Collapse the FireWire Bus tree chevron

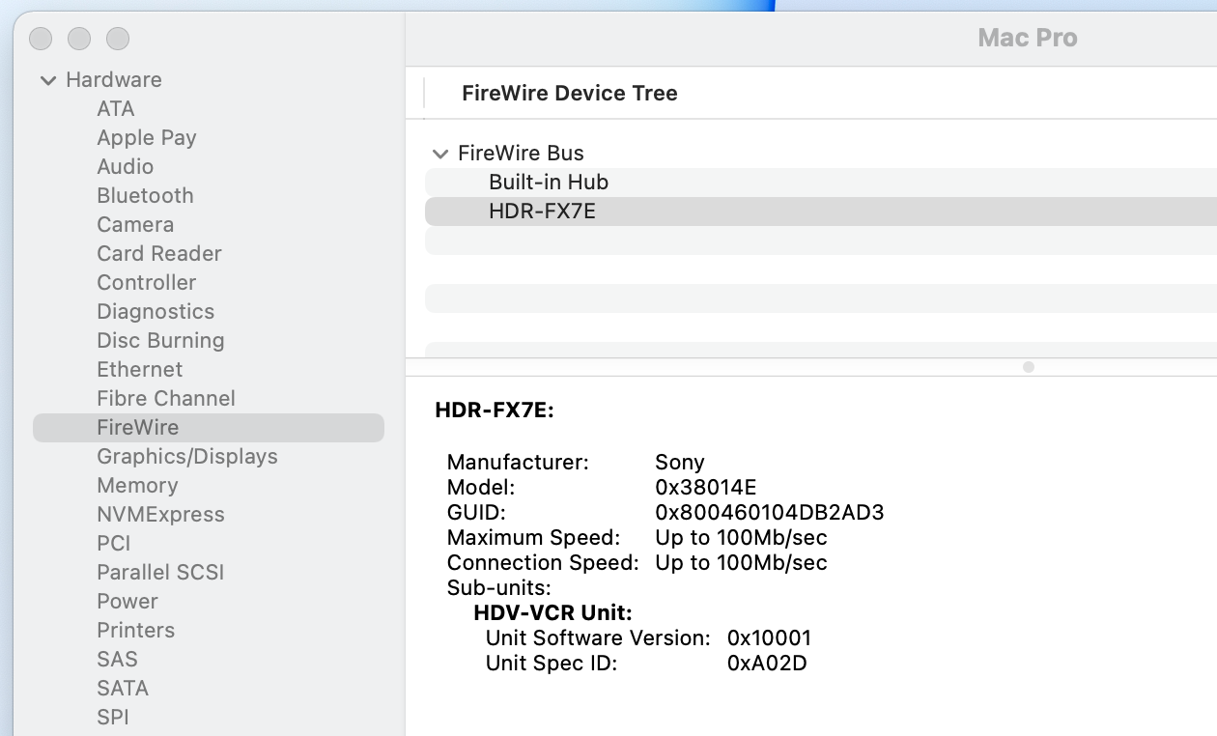(440, 154)
